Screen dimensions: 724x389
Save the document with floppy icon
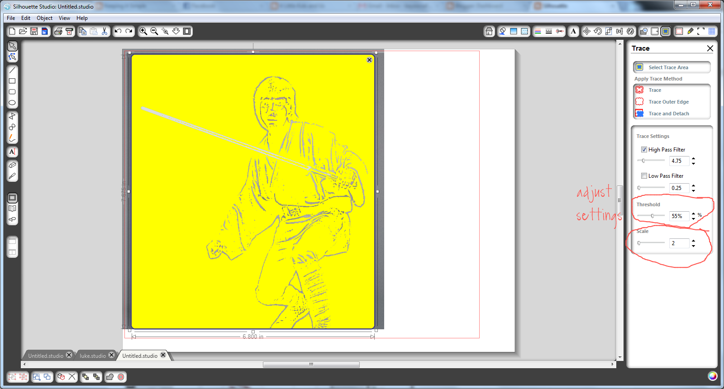pyautogui.click(x=34, y=31)
